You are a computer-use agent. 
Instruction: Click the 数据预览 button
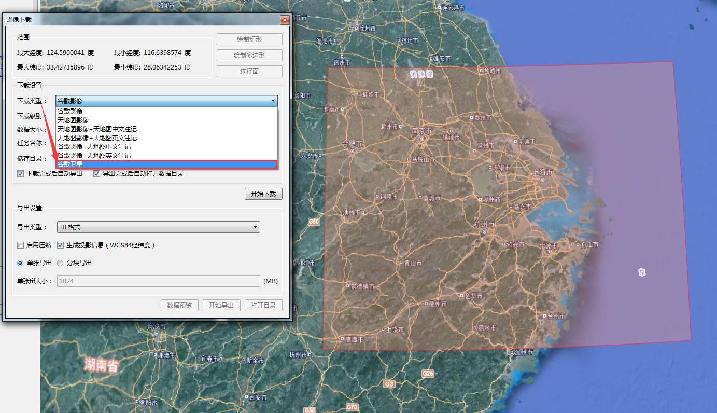[179, 305]
